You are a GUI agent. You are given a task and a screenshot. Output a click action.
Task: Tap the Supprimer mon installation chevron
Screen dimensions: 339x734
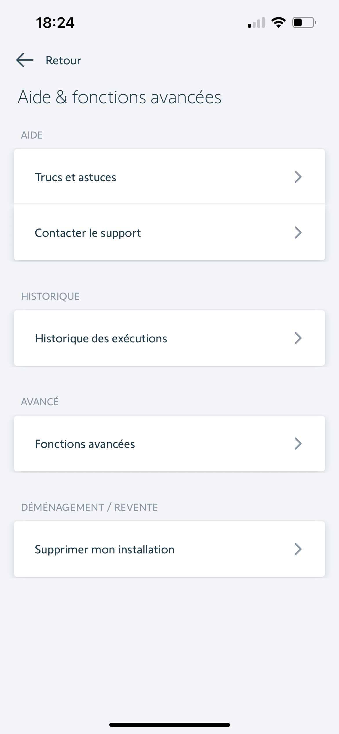coord(298,549)
